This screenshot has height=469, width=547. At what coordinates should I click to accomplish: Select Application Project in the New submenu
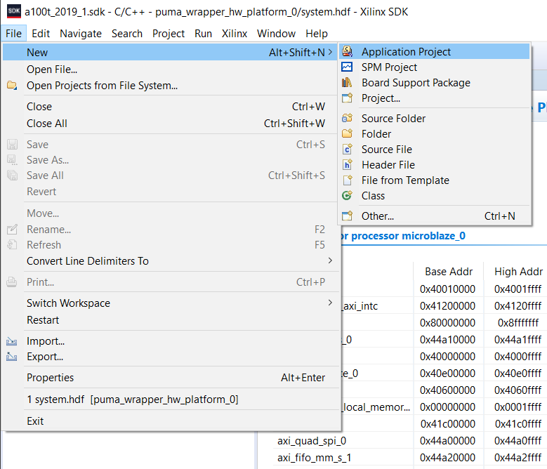point(435,52)
